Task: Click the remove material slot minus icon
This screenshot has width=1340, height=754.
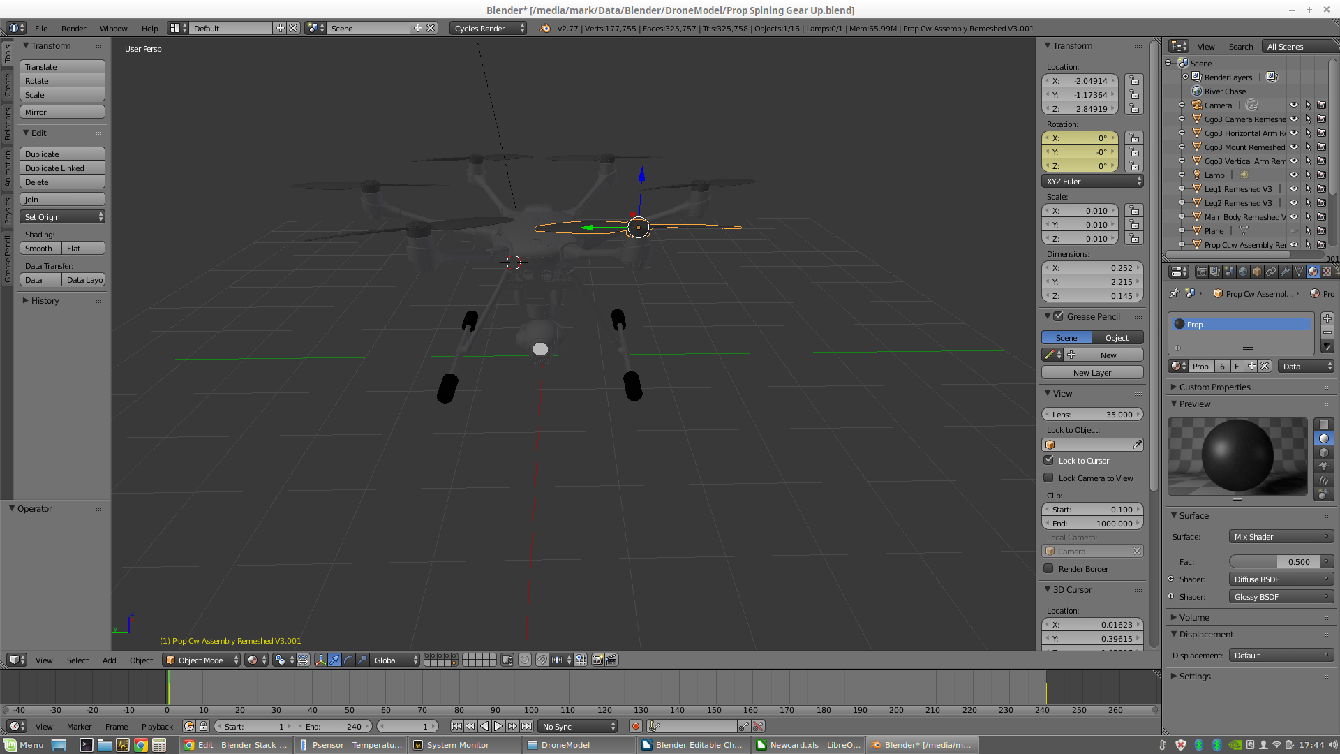Action: point(1327,332)
